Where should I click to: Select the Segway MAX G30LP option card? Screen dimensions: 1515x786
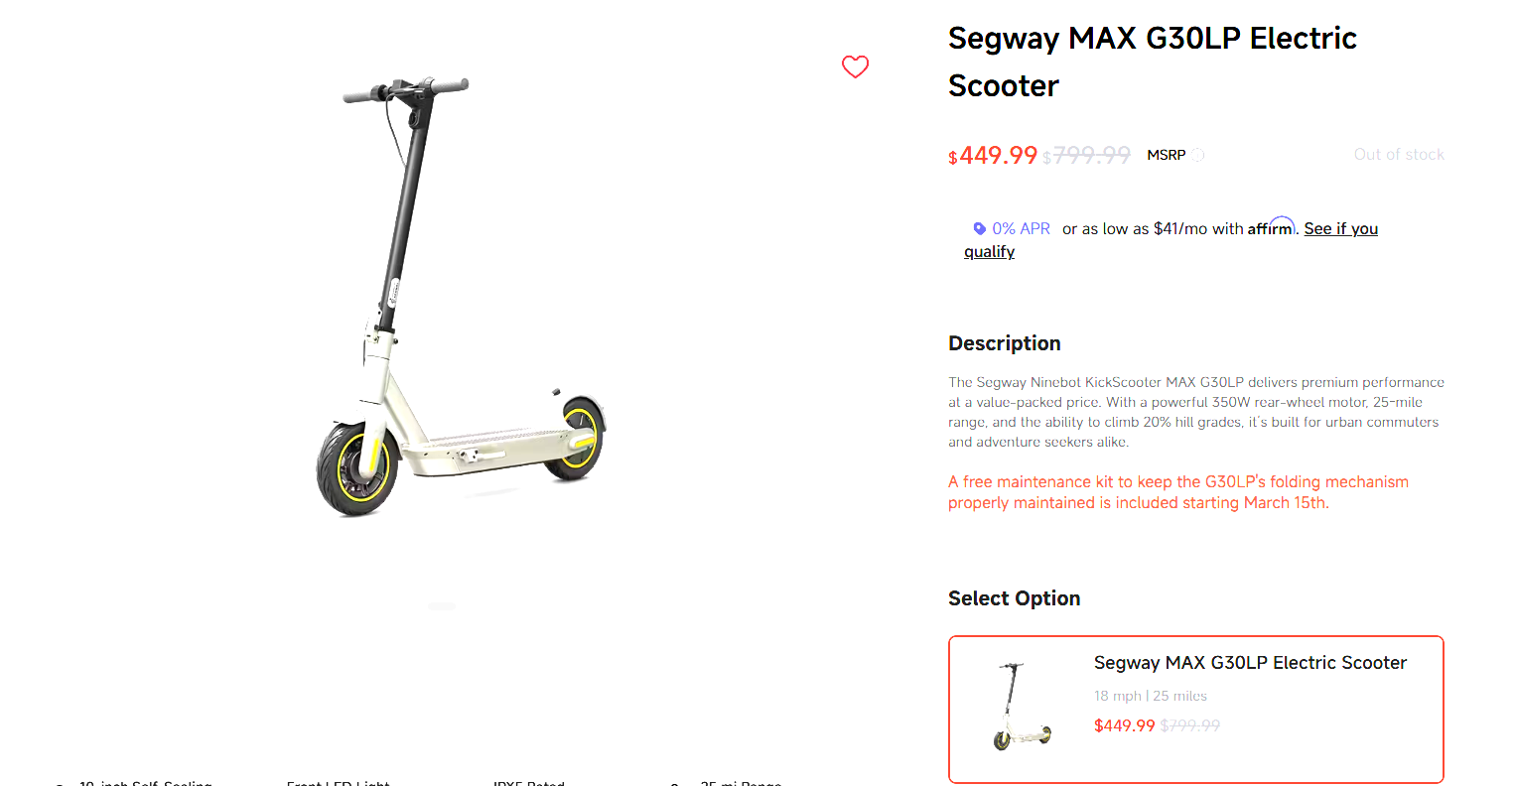(x=1195, y=710)
